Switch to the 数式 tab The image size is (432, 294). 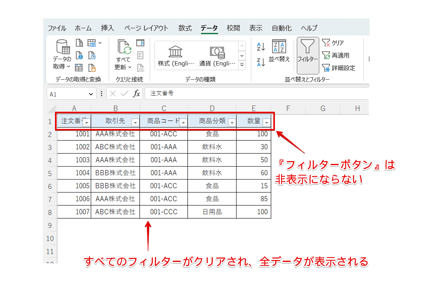click(x=185, y=28)
